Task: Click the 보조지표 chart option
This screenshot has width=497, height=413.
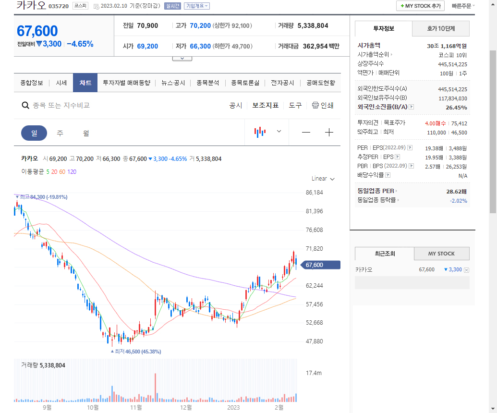Action: point(265,105)
